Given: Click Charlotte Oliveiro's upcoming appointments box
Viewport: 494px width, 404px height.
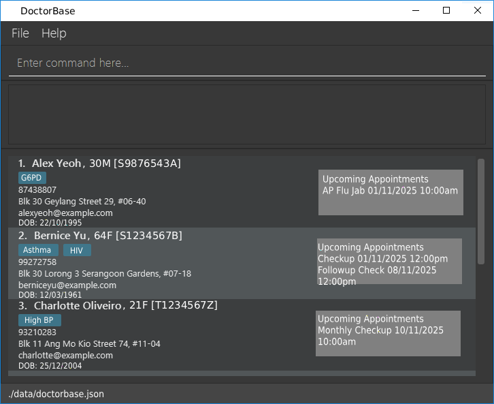Looking at the screenshot, I should click(x=388, y=333).
